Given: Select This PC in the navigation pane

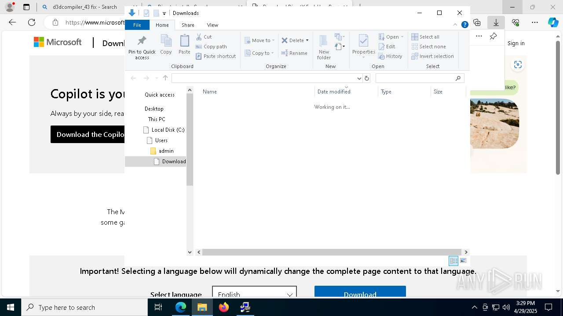Looking at the screenshot, I should click(x=157, y=119).
